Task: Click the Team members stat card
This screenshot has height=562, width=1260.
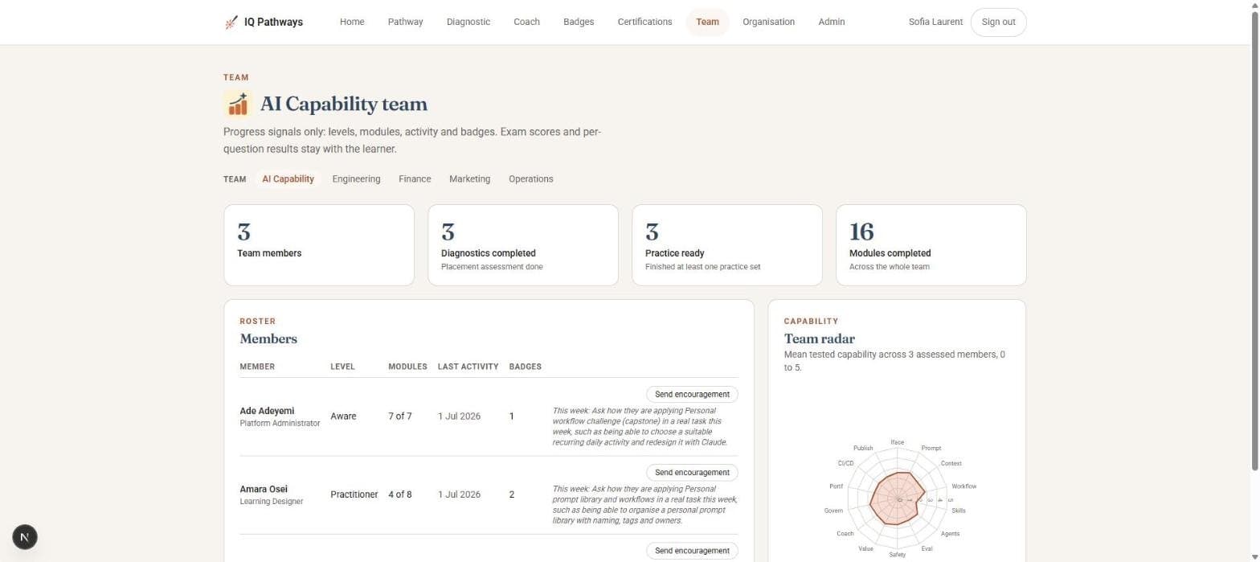Action: coord(319,244)
